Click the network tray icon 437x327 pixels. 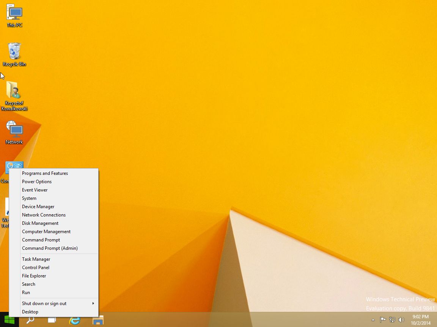392,320
